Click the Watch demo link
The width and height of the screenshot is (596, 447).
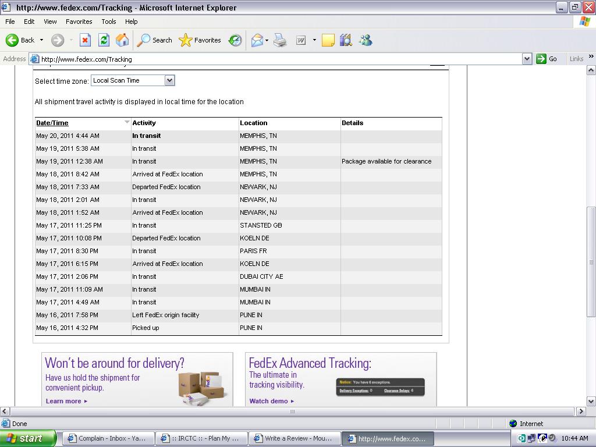click(269, 401)
